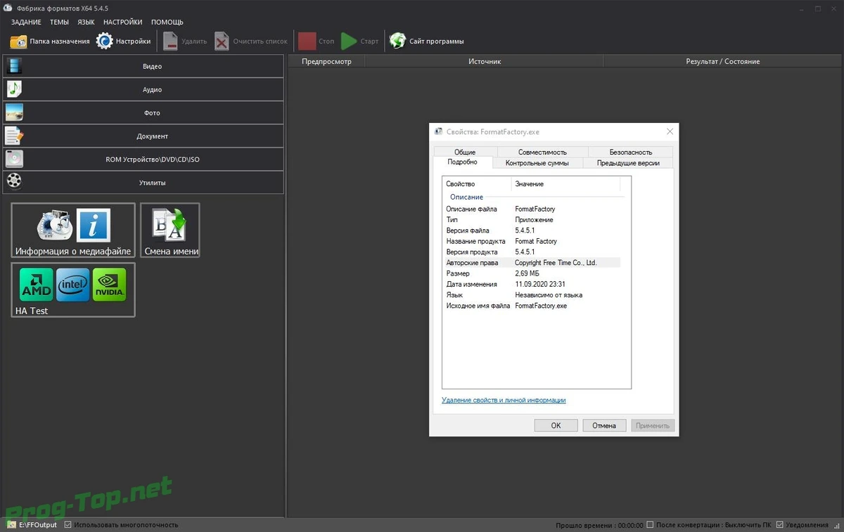
Task: Click the Видео film strip icon
Action: [x=15, y=67]
